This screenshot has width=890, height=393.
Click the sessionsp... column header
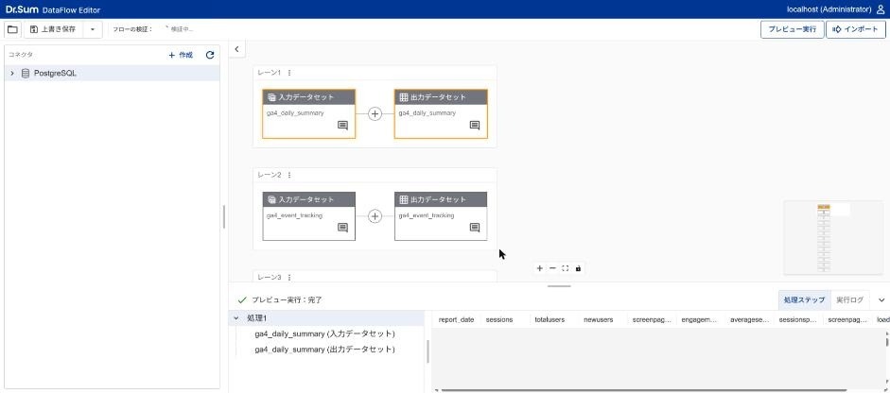tap(798, 320)
